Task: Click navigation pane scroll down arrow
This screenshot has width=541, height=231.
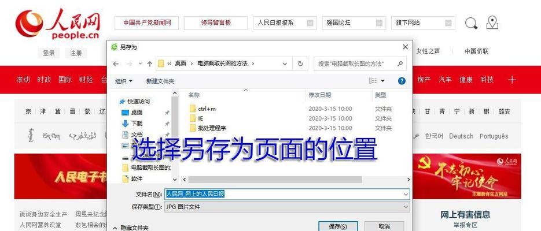Action: (x=175, y=180)
